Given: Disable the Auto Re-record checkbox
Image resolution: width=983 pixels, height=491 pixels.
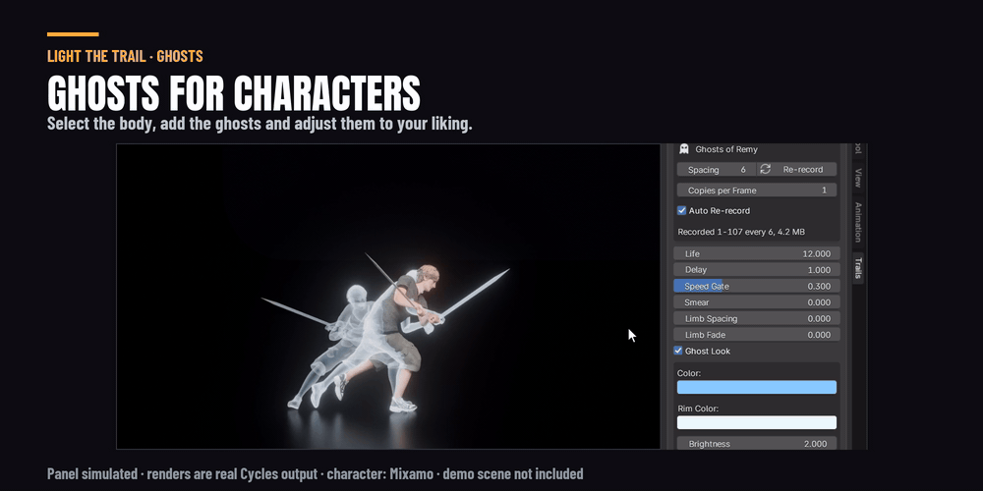Looking at the screenshot, I should coord(681,210).
